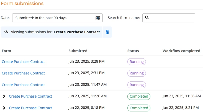Screen dimensions: 203x112
Task: Expand the Jun 23 11:26 AM submission row
Action: click(4, 96)
